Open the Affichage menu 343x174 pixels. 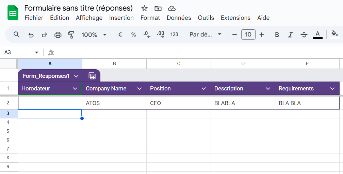pyautogui.click(x=89, y=18)
